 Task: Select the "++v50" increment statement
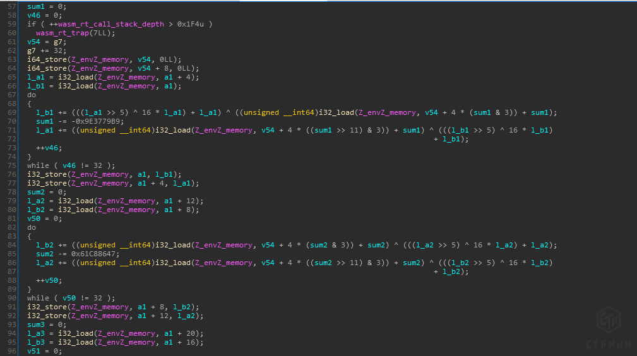(x=48, y=280)
